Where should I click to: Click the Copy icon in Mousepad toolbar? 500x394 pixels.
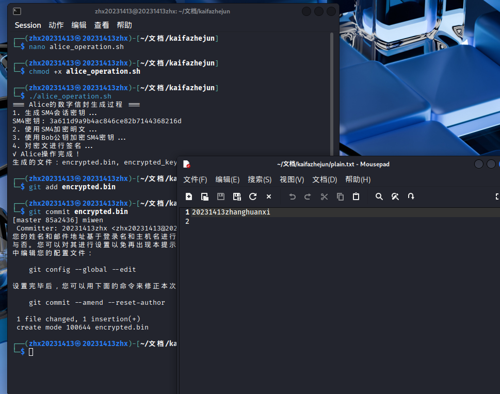click(x=340, y=196)
